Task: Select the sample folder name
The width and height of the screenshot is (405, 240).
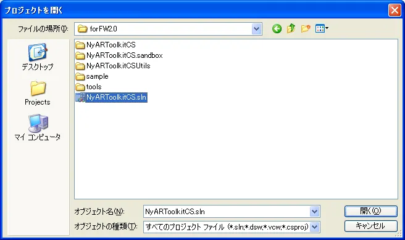Action: pos(97,76)
